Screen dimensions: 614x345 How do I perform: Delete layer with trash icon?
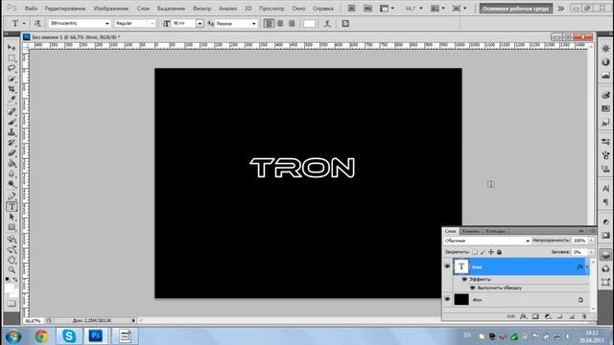pos(584,316)
